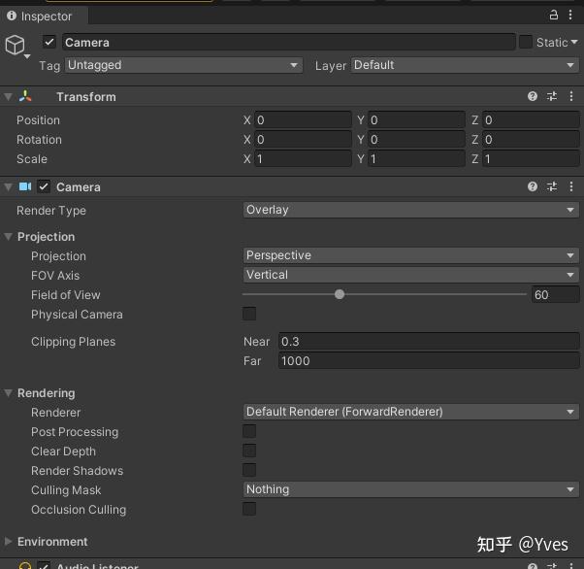584x569 pixels.
Task: Open Camera component help reference
Action: click(533, 186)
